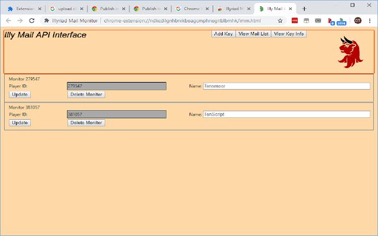The image size is (378, 236).
Task: Focus the Player ID field showing 381057
Action: coord(117,114)
